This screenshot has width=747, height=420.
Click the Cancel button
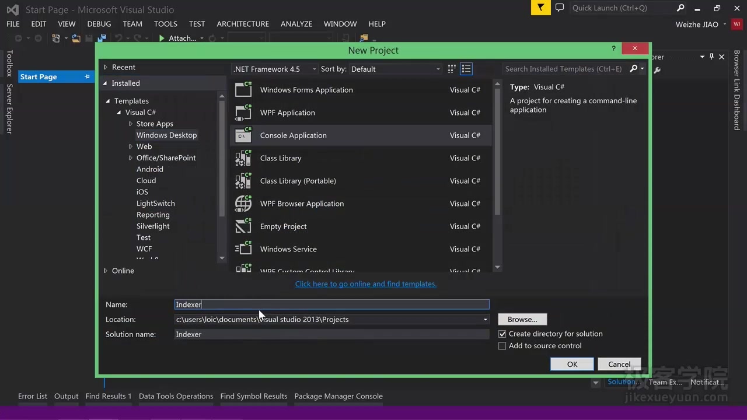[619, 364]
